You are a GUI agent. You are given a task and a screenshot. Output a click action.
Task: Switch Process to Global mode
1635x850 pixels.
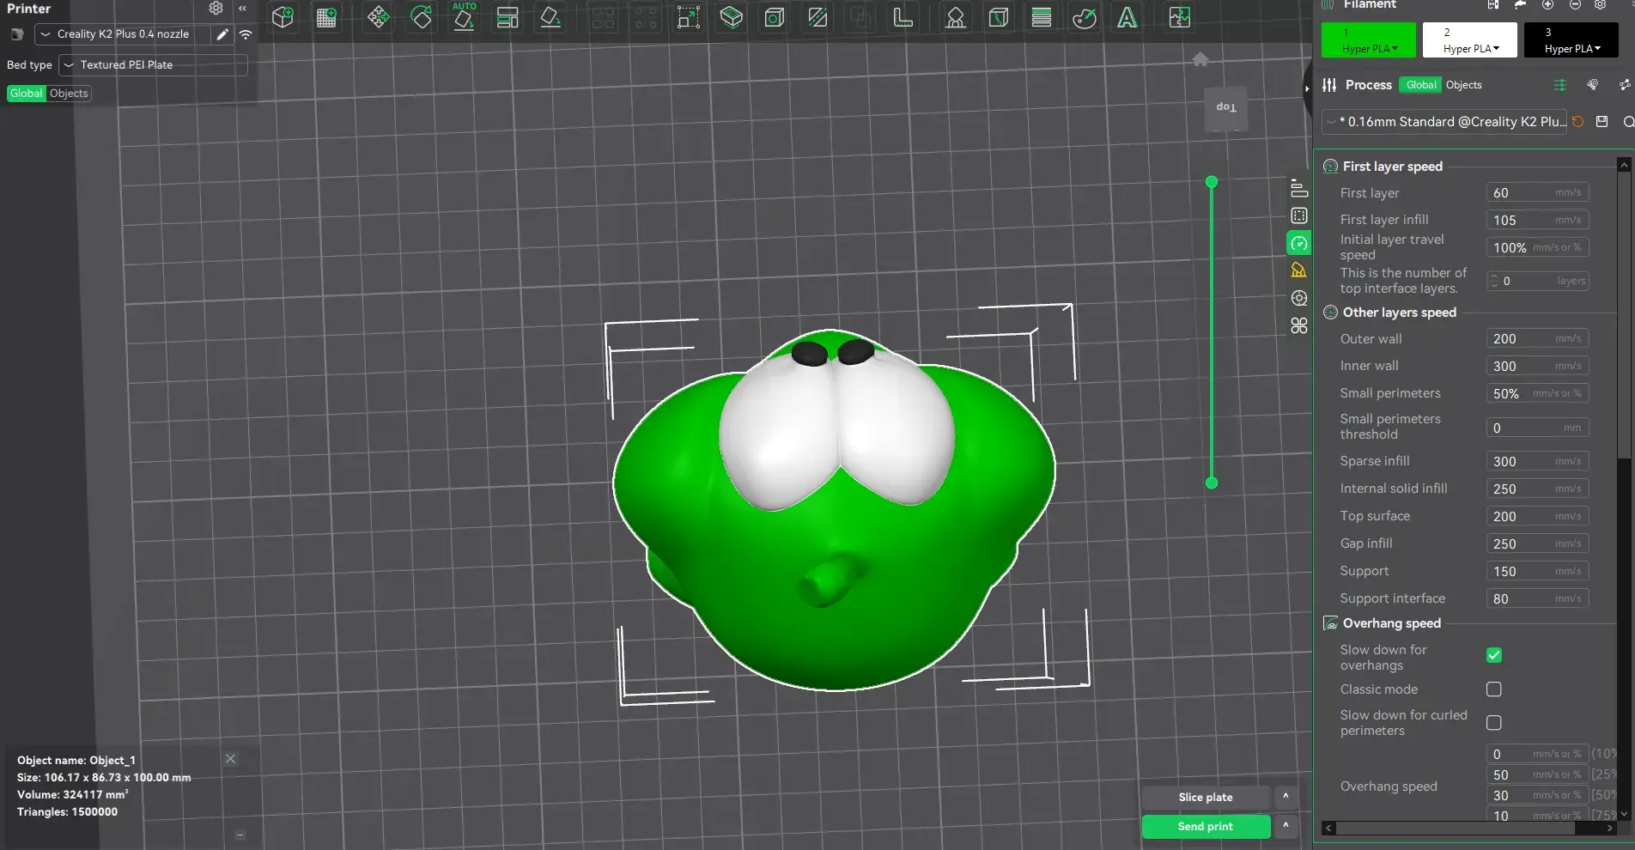(1420, 85)
